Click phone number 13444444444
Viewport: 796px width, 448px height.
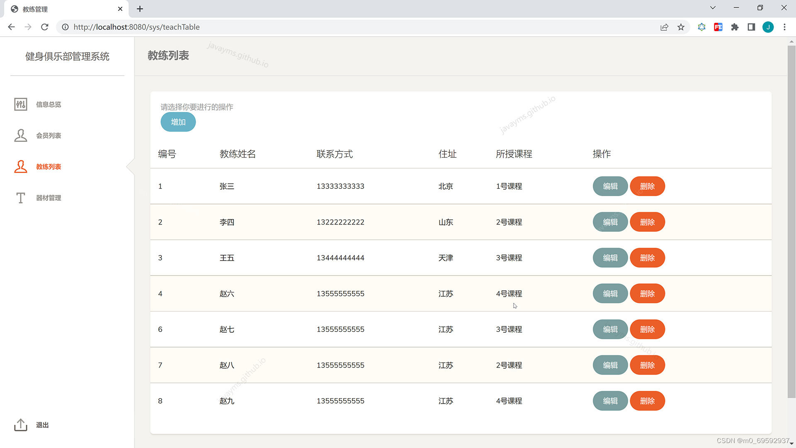click(x=340, y=258)
